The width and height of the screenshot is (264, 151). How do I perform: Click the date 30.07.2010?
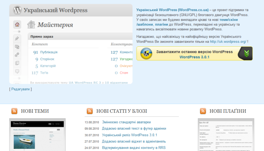92,135
